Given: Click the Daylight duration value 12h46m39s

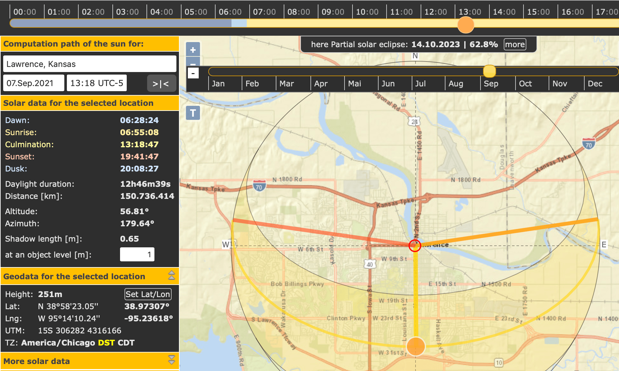Looking at the screenshot, I should point(146,184).
